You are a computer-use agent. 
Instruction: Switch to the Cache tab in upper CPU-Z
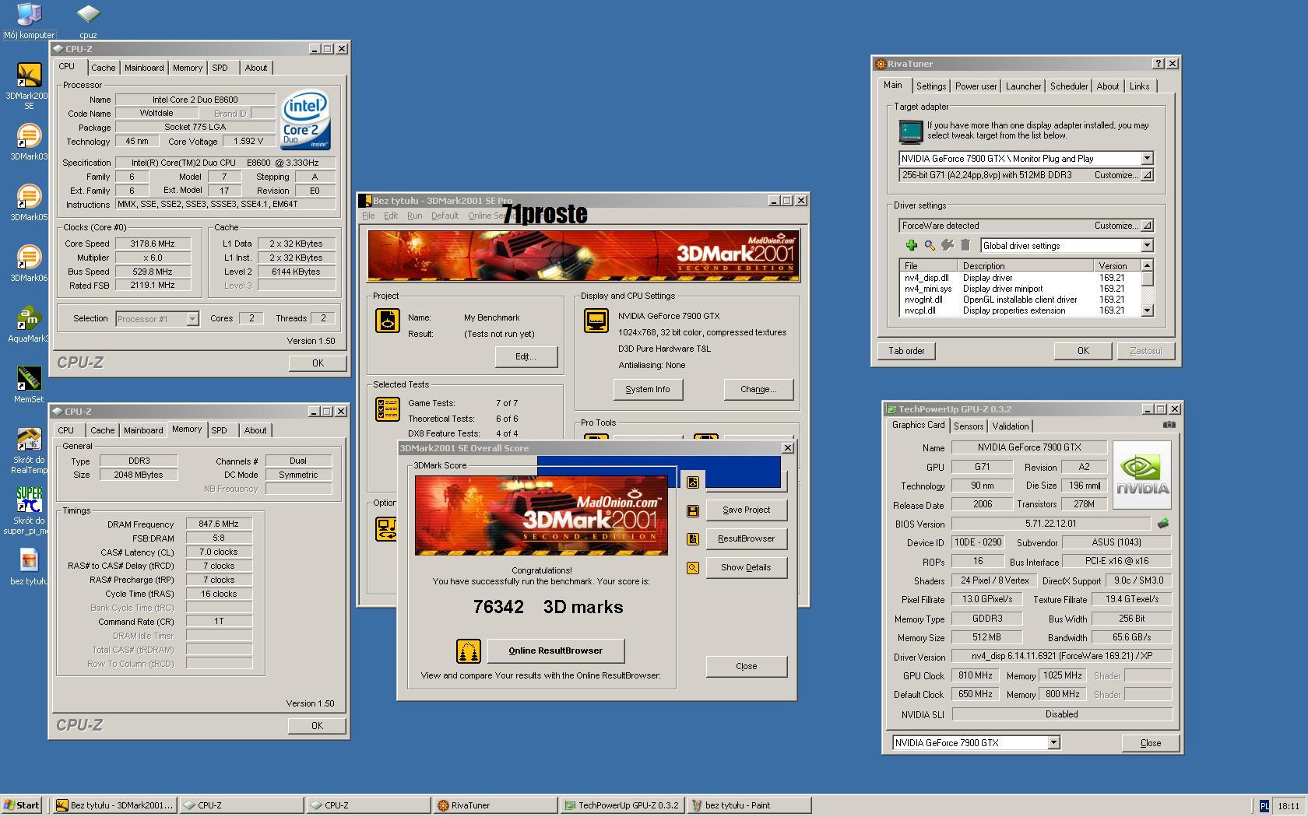(x=103, y=68)
